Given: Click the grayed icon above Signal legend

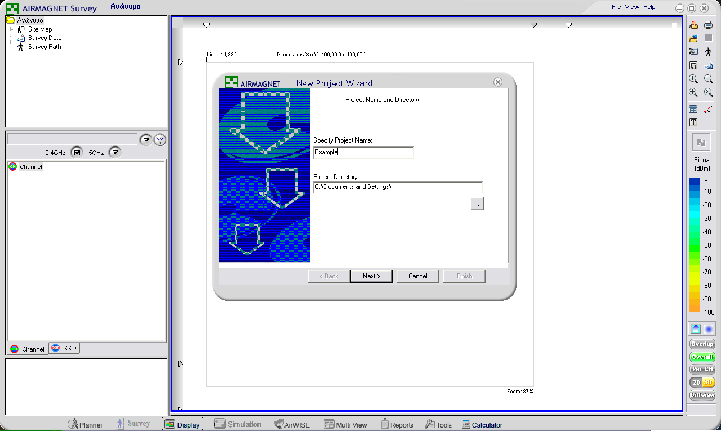Looking at the screenshot, I should coord(701,143).
